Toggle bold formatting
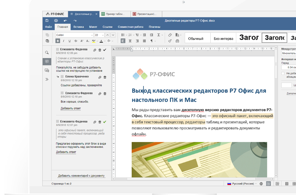The height and width of the screenshot is (195, 296). (x=58, y=41)
